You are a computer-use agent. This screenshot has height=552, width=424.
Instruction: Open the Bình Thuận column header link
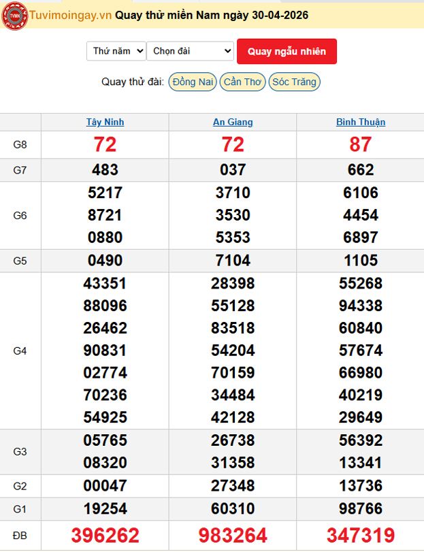[361, 122]
